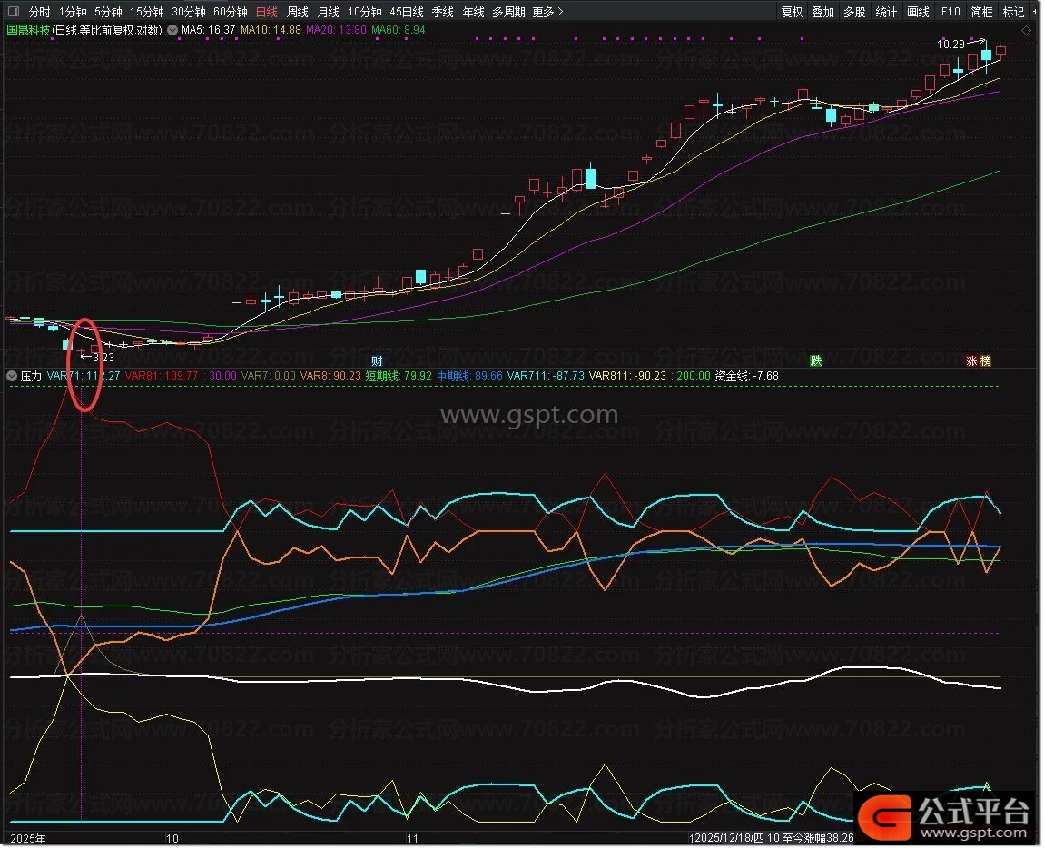
Task: Click the 国晟科技 stock name label
Action: [x=28, y=29]
